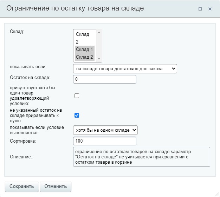Maximize the dialog using the title bar square icon
Viewport: 220px width, 197px height.
200,9
